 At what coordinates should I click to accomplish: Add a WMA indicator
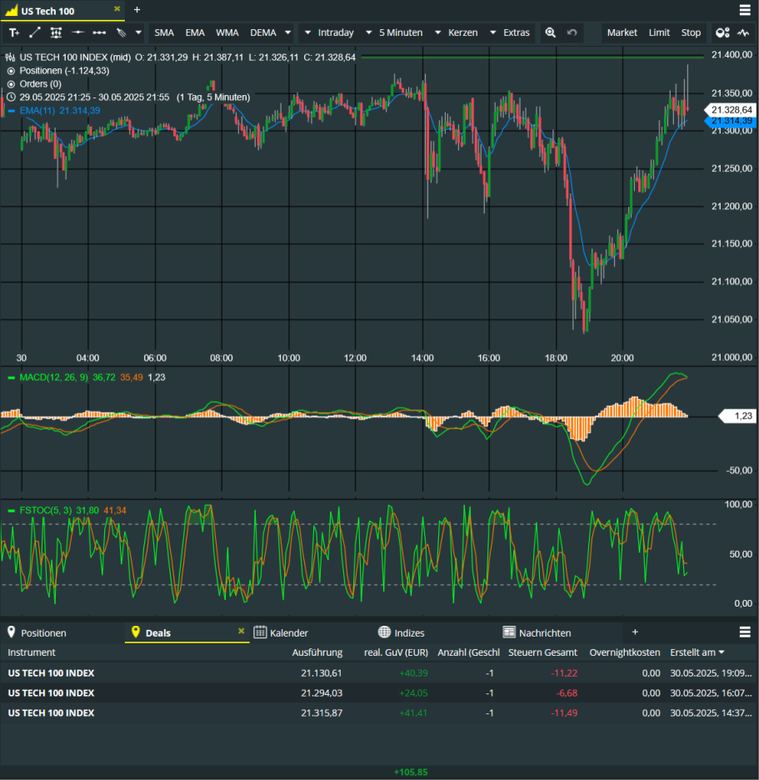[x=227, y=32]
